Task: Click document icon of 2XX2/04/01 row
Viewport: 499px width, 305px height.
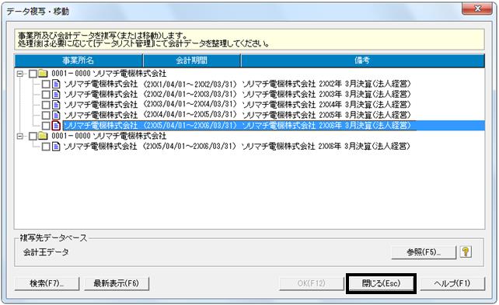Action: (56, 95)
